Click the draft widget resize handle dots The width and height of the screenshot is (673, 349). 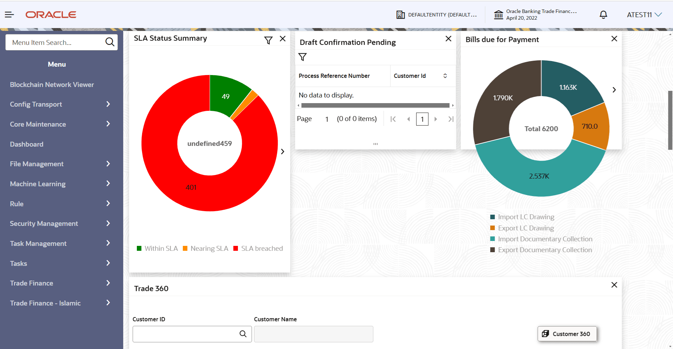click(375, 144)
